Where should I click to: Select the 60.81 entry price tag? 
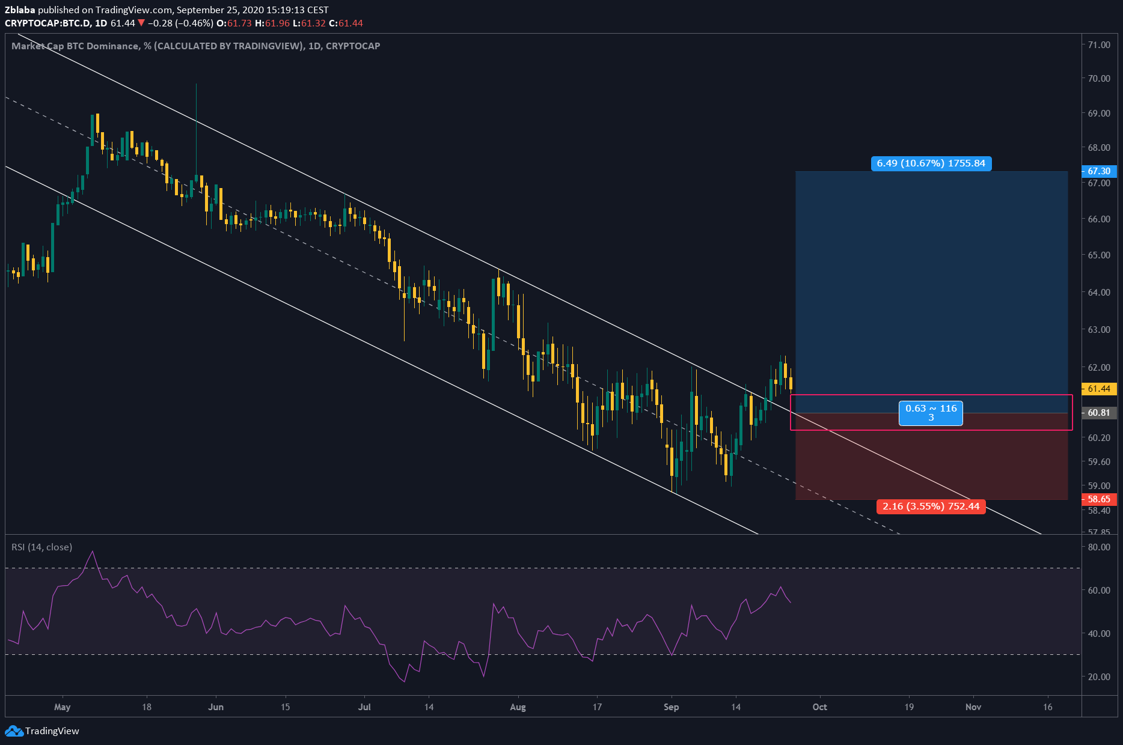[1099, 413]
